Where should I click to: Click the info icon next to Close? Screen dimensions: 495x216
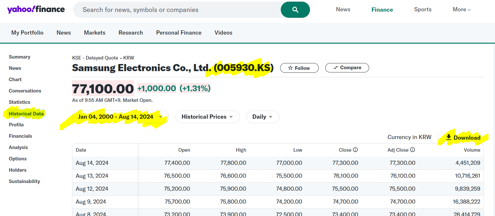pyautogui.click(x=355, y=150)
